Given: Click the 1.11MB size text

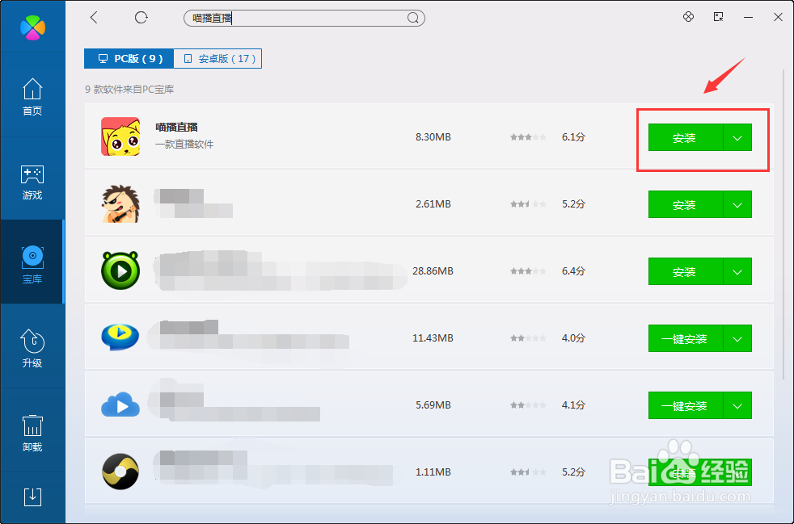Looking at the screenshot, I should (x=433, y=472).
